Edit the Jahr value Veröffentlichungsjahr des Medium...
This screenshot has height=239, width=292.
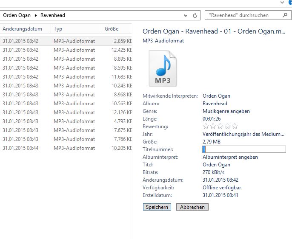[243, 134]
